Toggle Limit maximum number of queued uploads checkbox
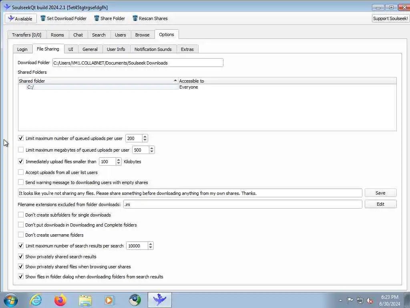 coord(21,138)
